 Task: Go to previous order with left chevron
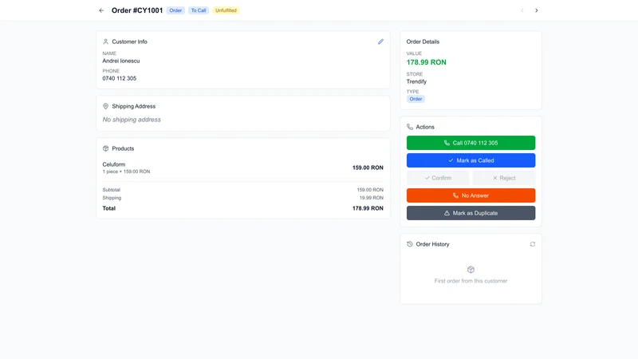tap(522, 10)
